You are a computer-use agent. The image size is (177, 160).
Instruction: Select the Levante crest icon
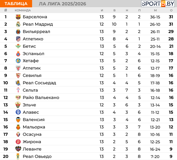point(18,149)
